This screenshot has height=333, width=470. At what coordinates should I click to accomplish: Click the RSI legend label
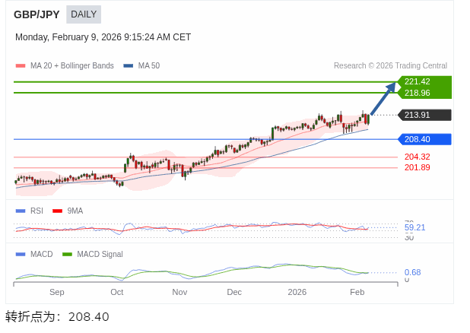(37, 211)
